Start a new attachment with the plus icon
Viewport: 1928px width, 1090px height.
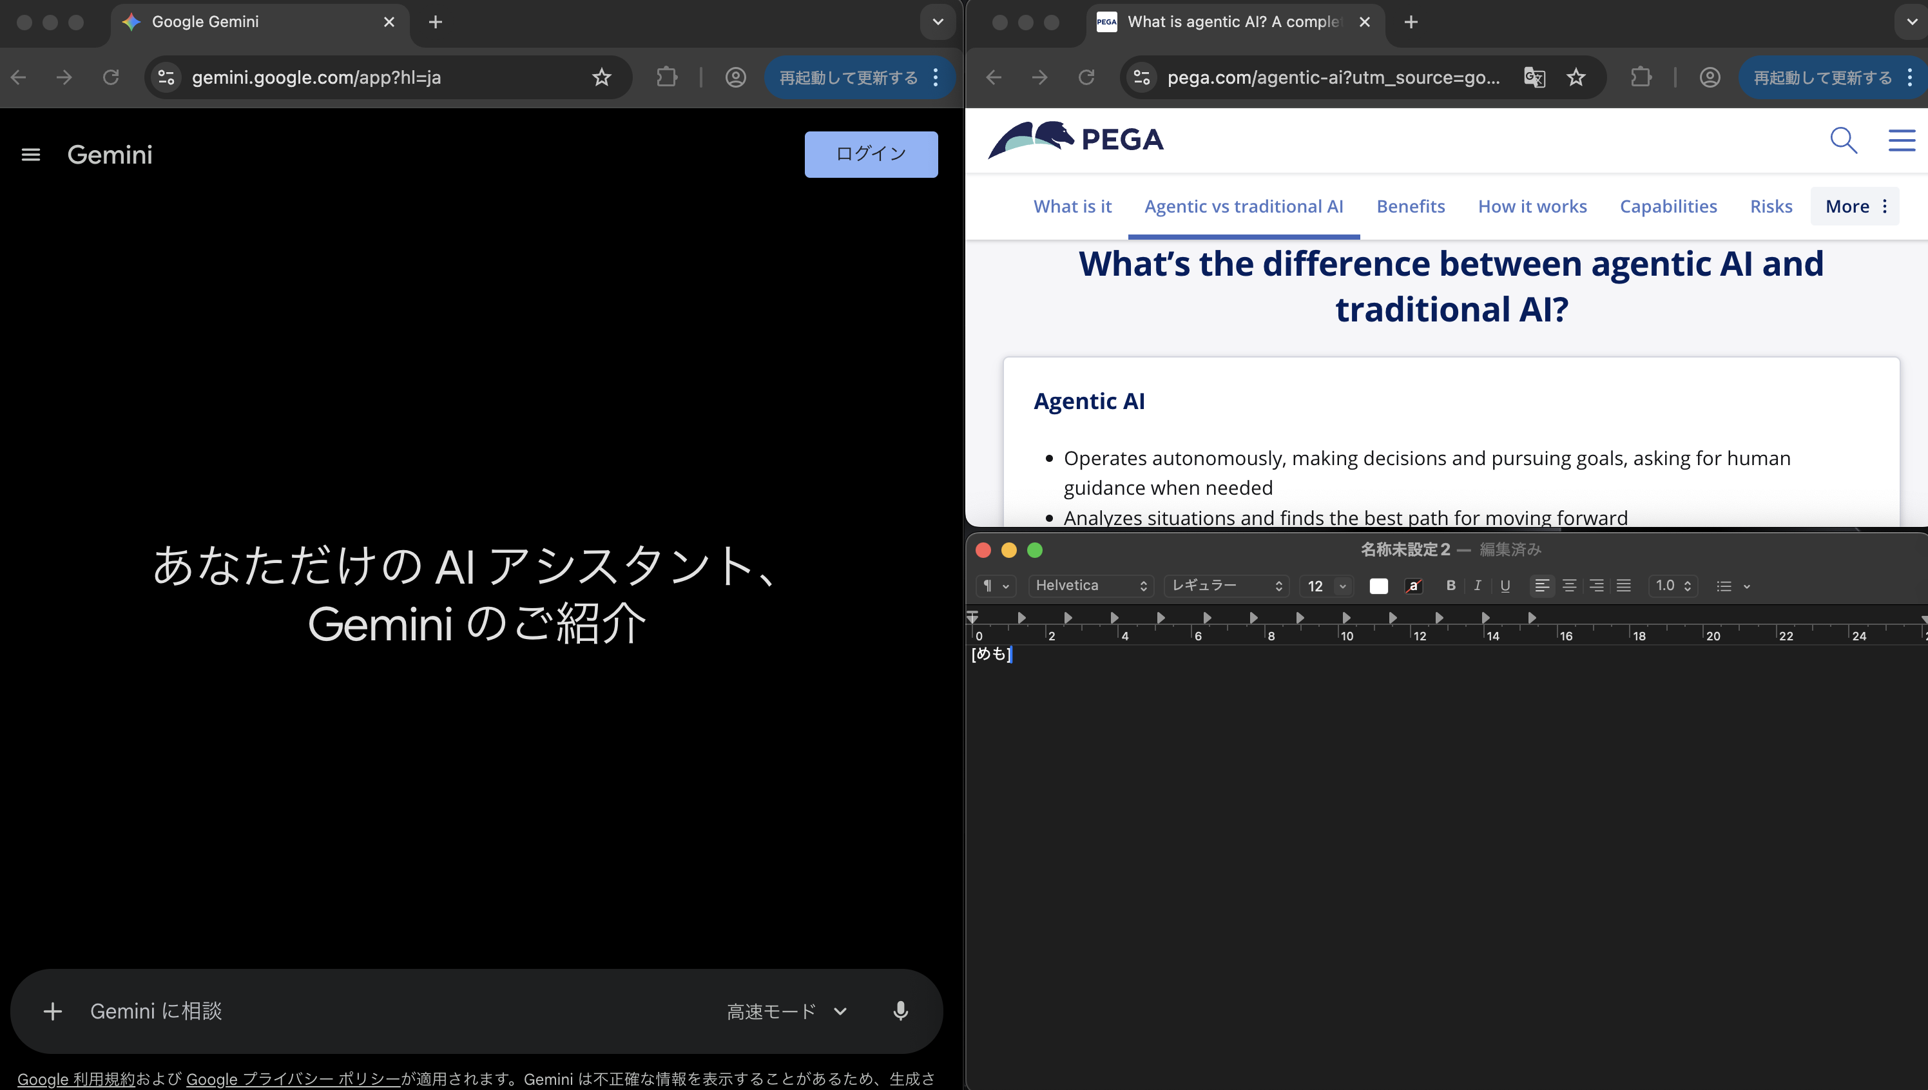tap(53, 1011)
